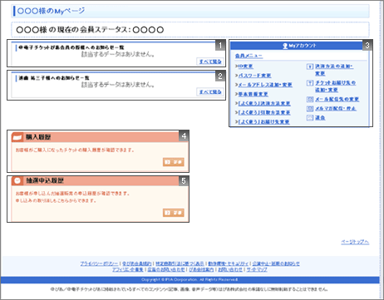Click the 購入履歴 panel heading
Viewport: 384px width, 300px height.
(38, 137)
